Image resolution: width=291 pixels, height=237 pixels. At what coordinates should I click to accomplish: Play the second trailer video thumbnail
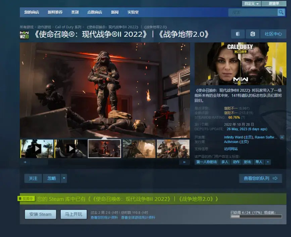pyautogui.click(x=71, y=149)
